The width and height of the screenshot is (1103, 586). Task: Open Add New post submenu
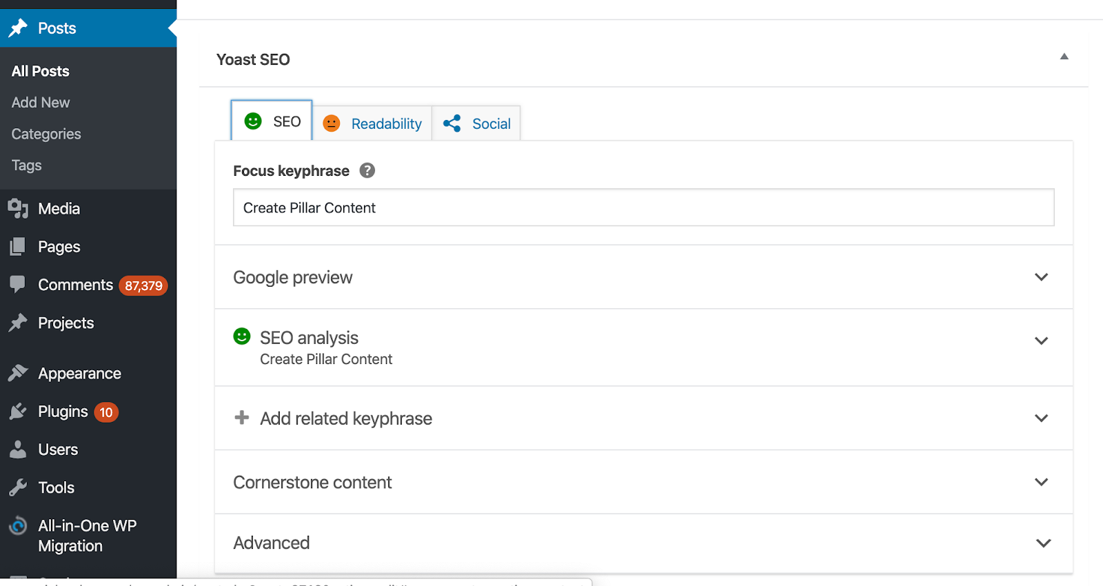click(41, 102)
